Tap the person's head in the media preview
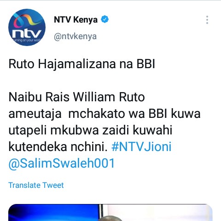Image resolution: width=221 pixels, height=221 pixels. [x=110, y=218]
